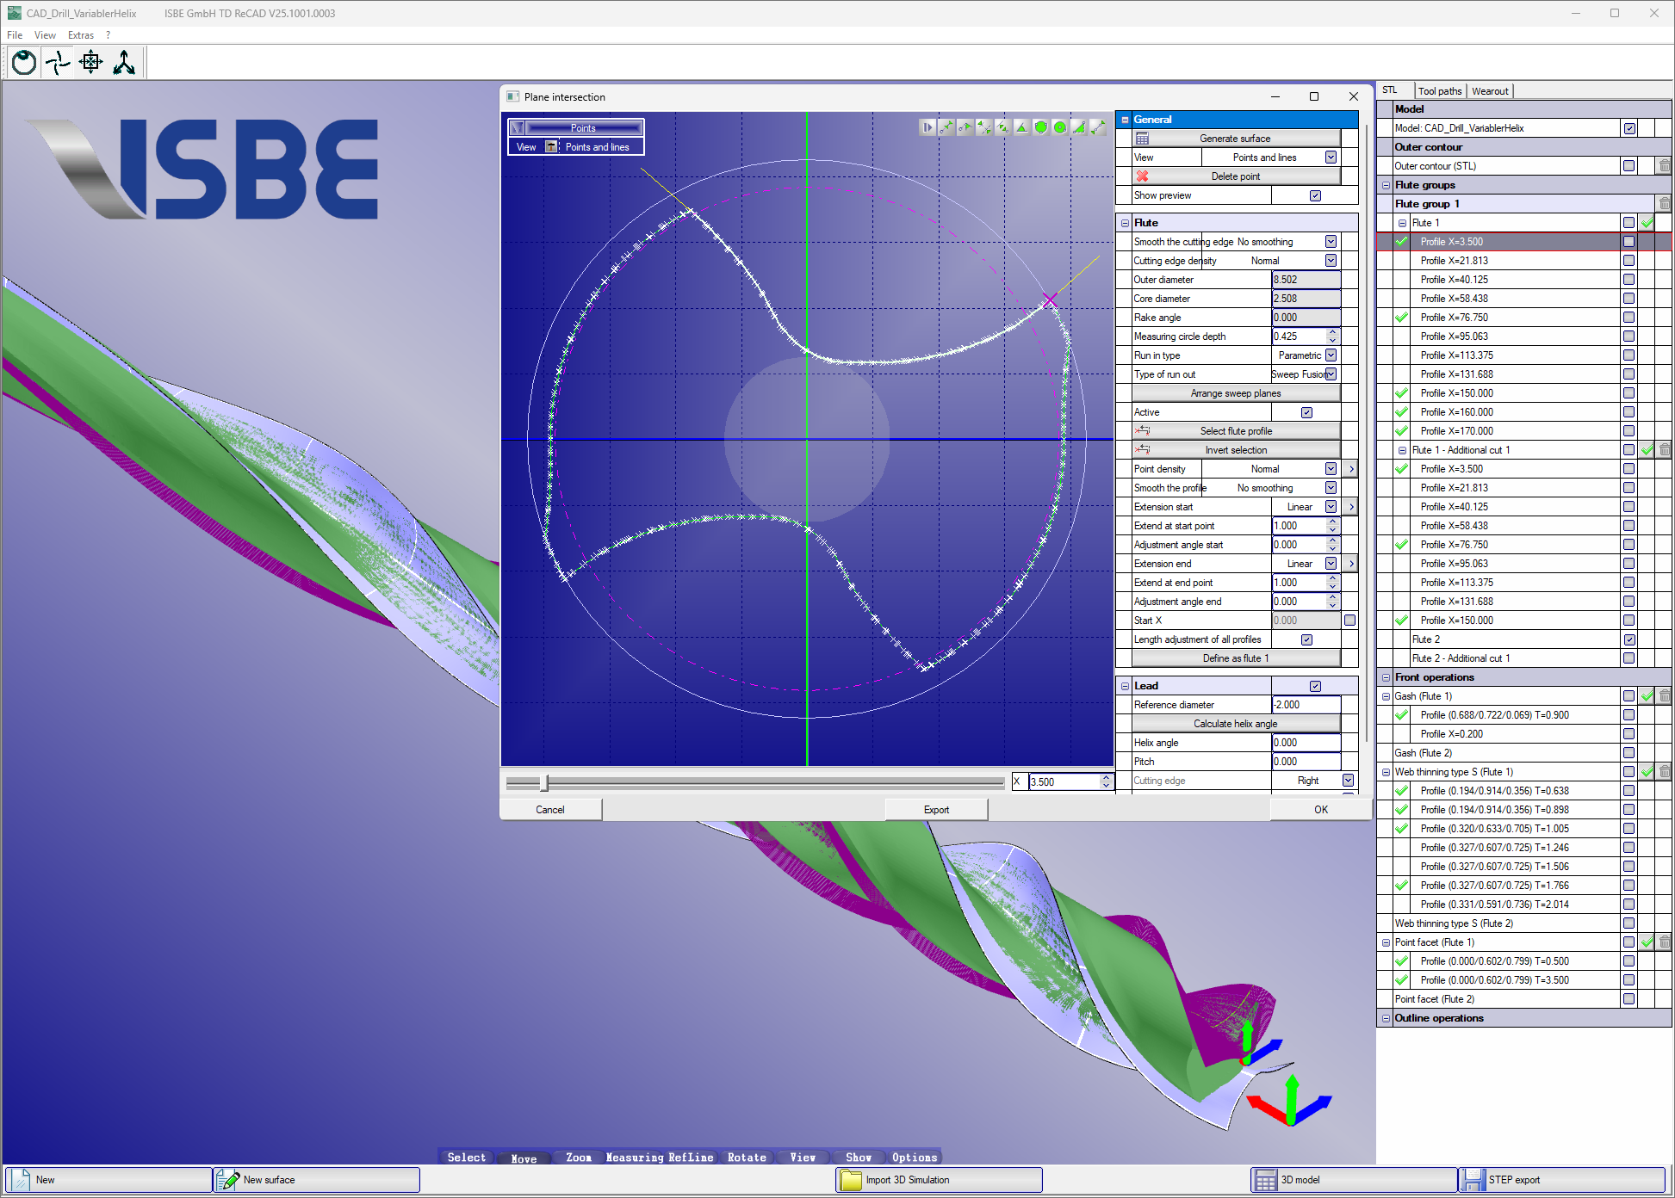Toggle the Flute 2 checkbox in tree
1675x1198 pixels.
[x=1628, y=639]
